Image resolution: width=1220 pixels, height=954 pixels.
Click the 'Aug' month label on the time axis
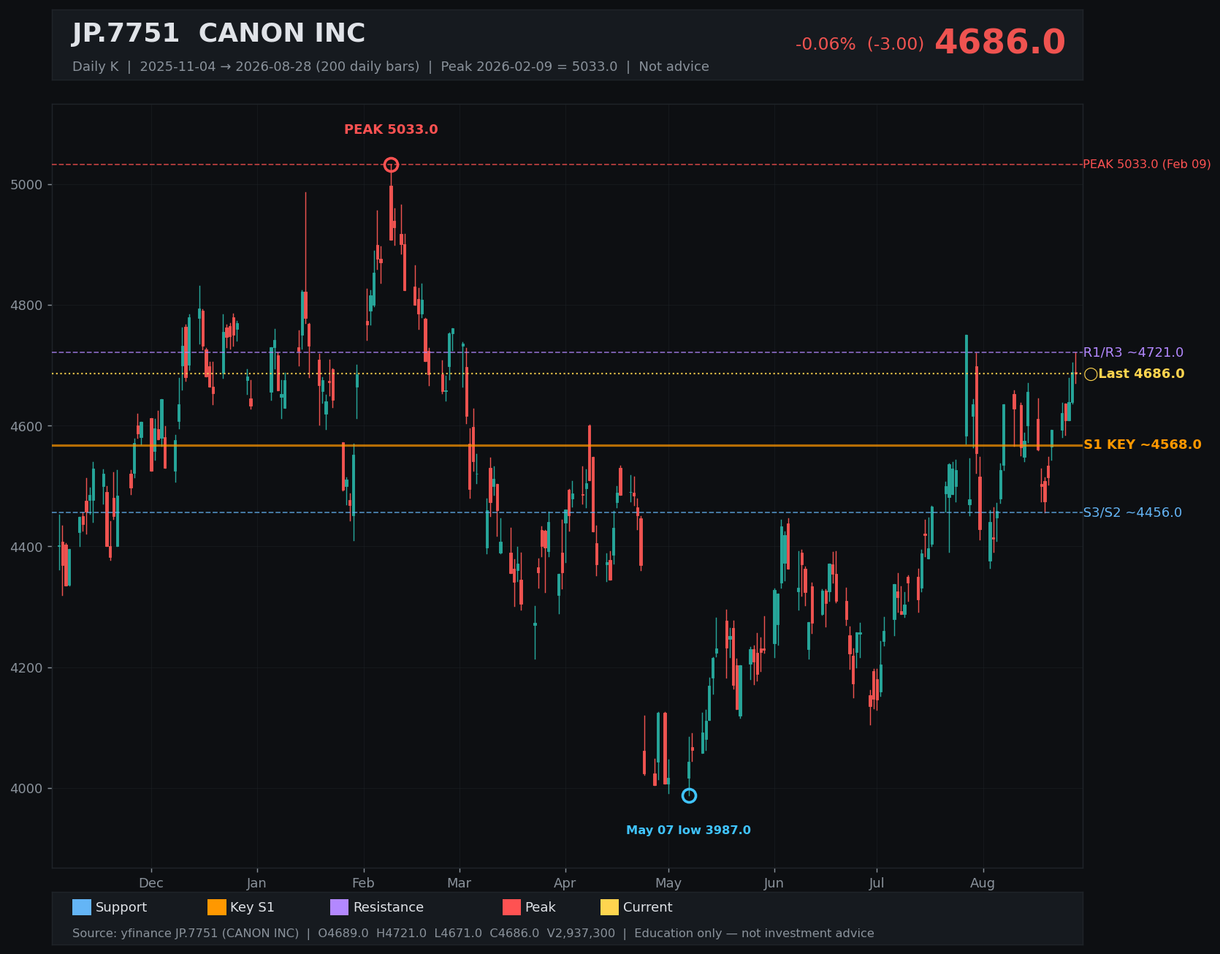983,883
